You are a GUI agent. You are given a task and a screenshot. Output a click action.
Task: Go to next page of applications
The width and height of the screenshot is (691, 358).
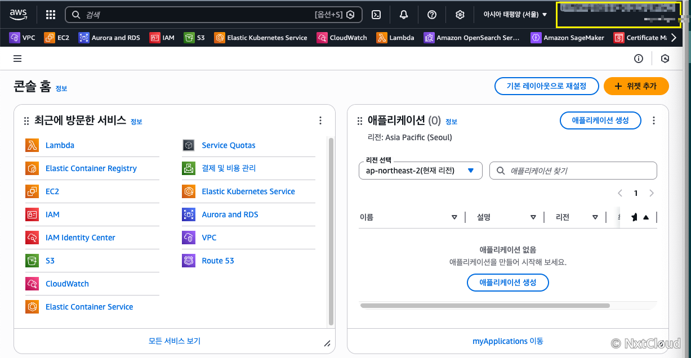pos(652,193)
